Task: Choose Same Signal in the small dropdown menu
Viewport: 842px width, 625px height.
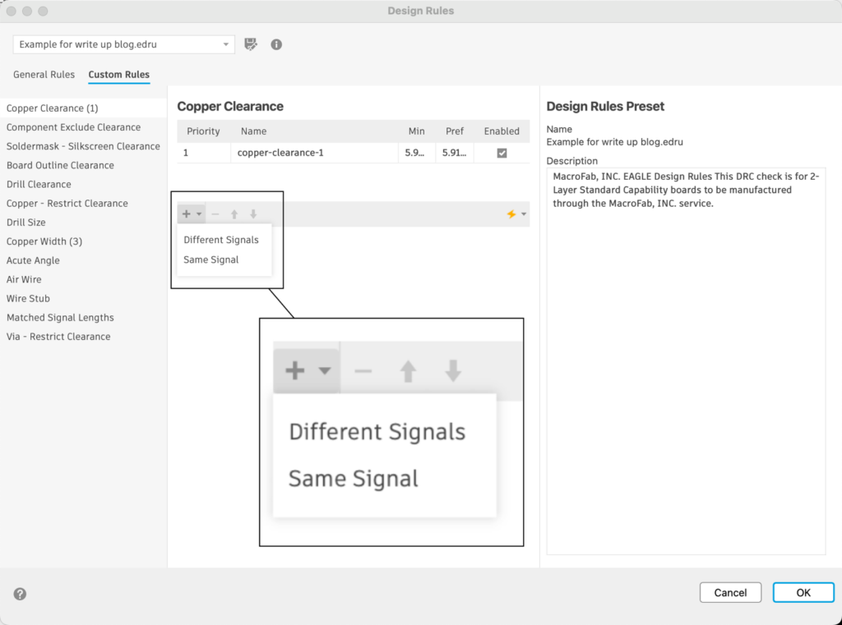Action: pos(211,260)
